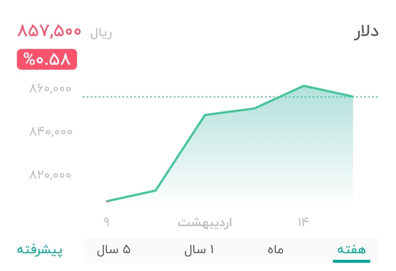Click the 860,000 y-axis label
This screenshot has width=396, height=271.
(x=50, y=89)
